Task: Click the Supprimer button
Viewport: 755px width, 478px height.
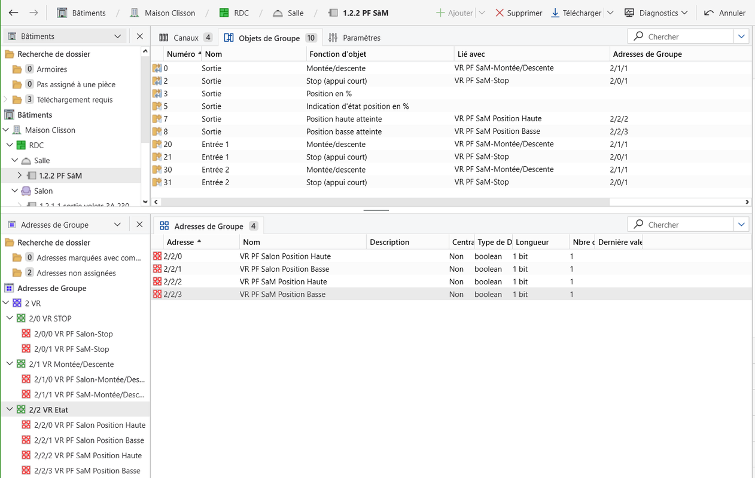Action: [x=519, y=13]
